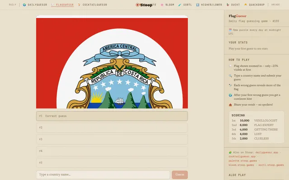Open the Duckt game tab
Viewport: 289px width, 180px height.
pyautogui.click(x=233, y=5)
